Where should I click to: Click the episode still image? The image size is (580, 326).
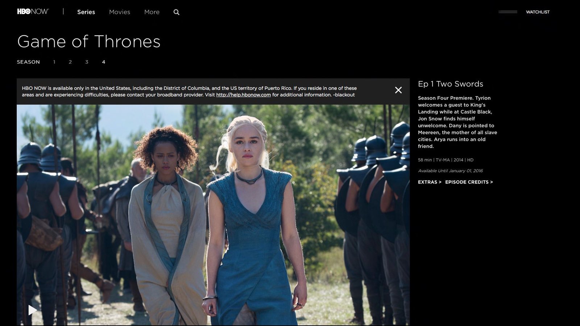point(213,215)
